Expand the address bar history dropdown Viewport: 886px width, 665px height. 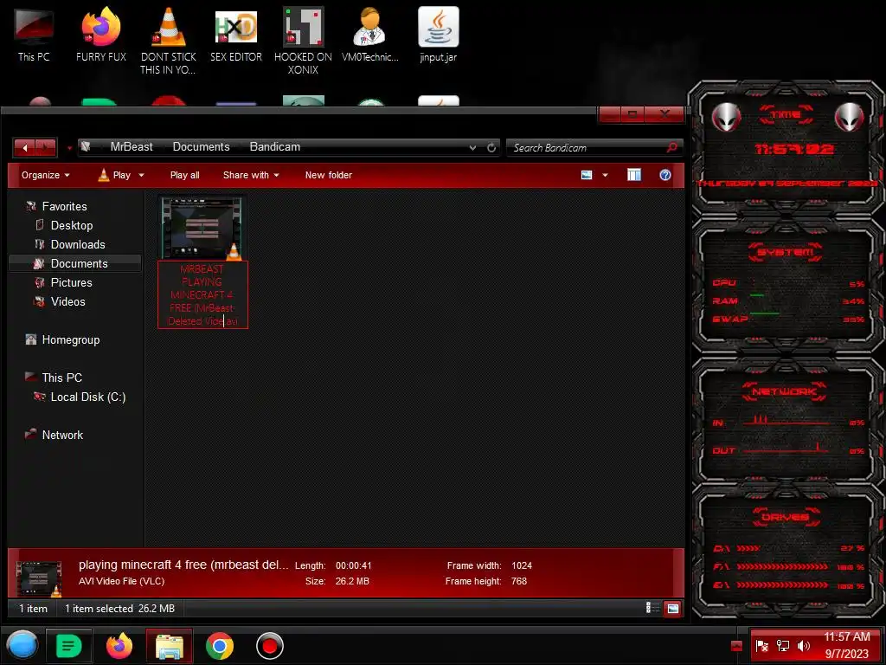tap(472, 147)
